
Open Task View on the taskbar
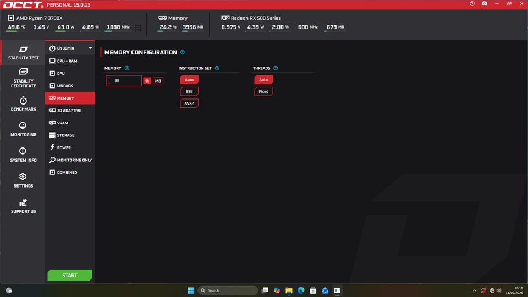pos(265,290)
